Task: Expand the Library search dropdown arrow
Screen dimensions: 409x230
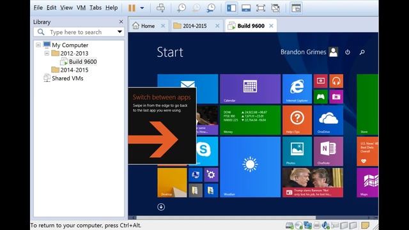Action: click(120, 32)
